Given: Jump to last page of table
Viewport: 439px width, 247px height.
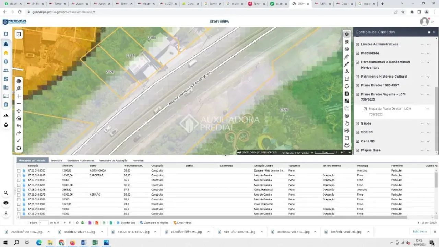Looking at the screenshot, I should 70,223.
